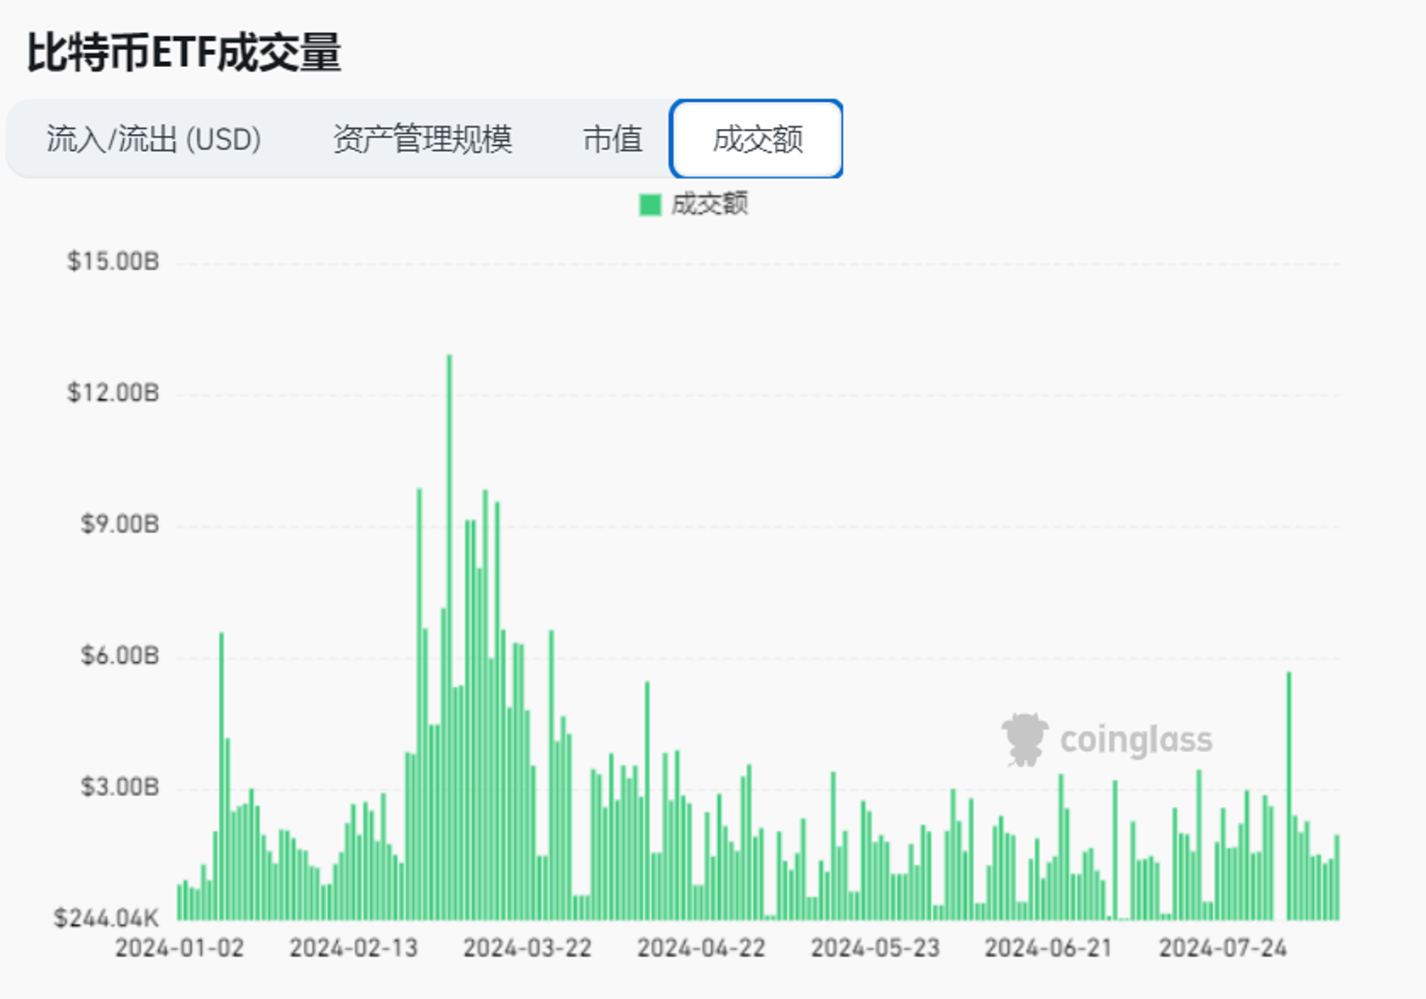Click the 2024-06-21 date label
The height and width of the screenshot is (999, 1426).
click(1048, 948)
